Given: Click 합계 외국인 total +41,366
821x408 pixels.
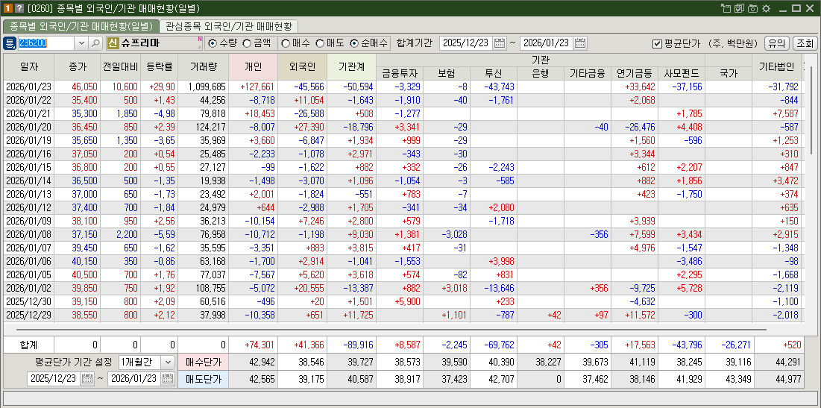Looking at the screenshot, I should pos(302,345).
